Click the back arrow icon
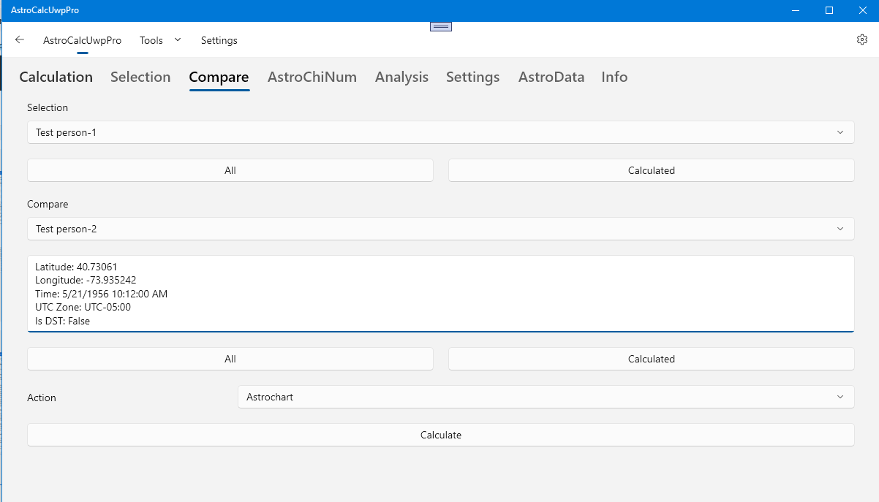The width and height of the screenshot is (879, 502). 20,40
